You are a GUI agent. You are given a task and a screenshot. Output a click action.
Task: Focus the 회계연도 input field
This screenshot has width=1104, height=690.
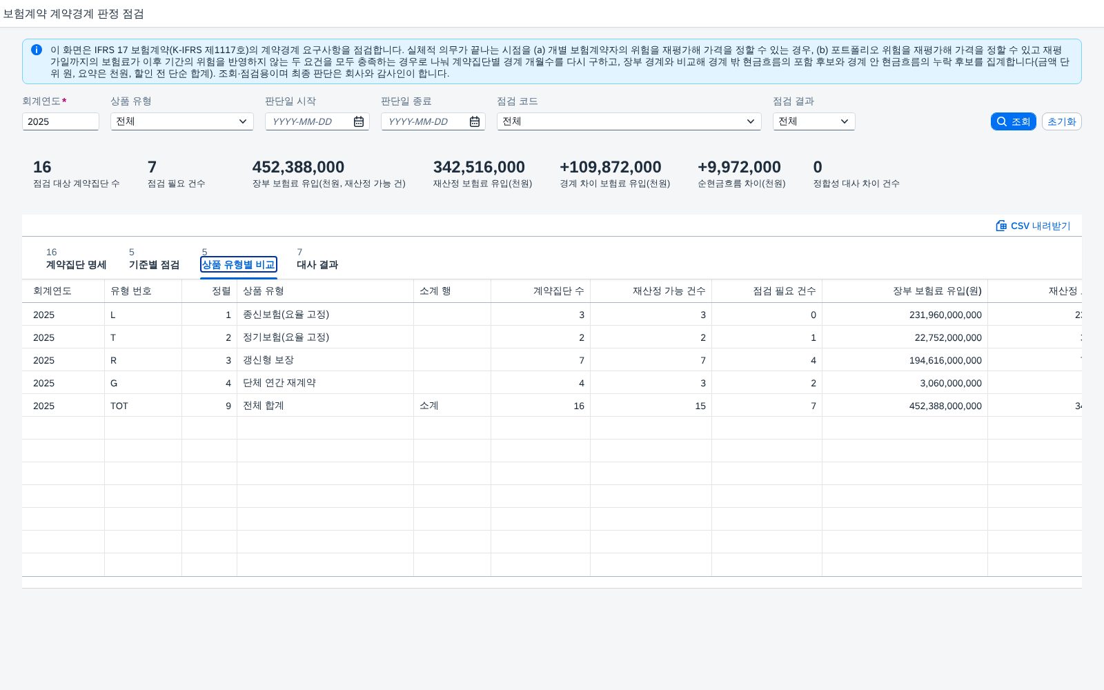point(61,121)
